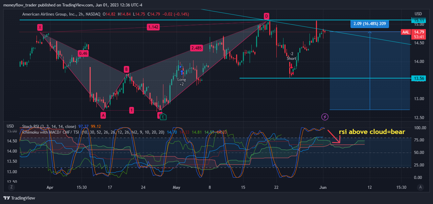Click the 22 date on time axis
This screenshot has height=204, width=433.
pyautogui.click(x=276, y=187)
